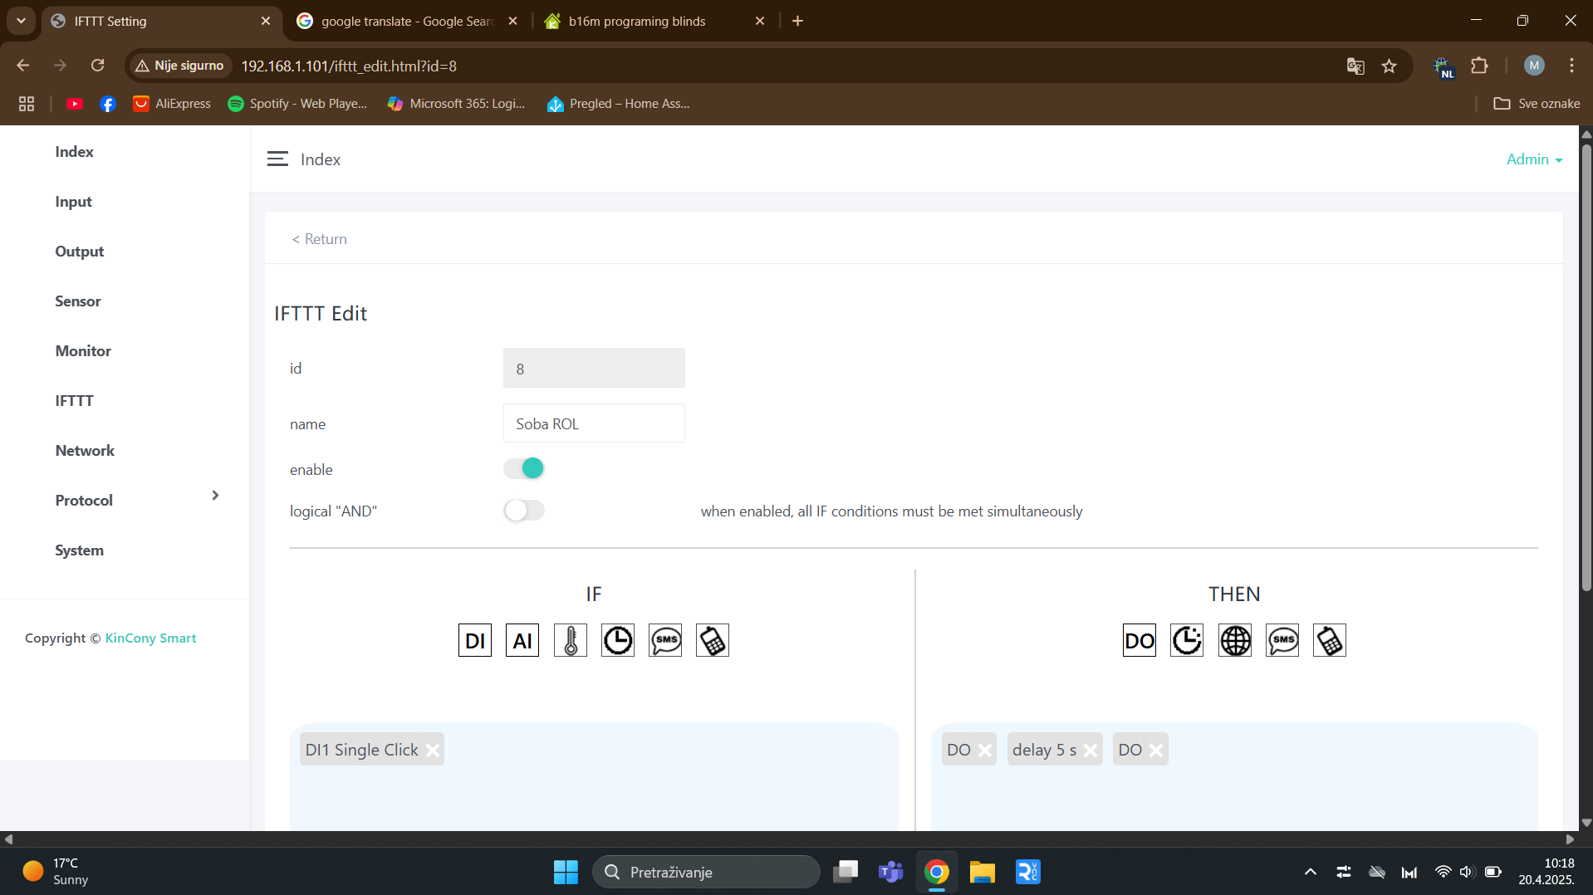Click the clock timer icon under IF
The width and height of the screenshot is (1593, 895).
click(617, 640)
